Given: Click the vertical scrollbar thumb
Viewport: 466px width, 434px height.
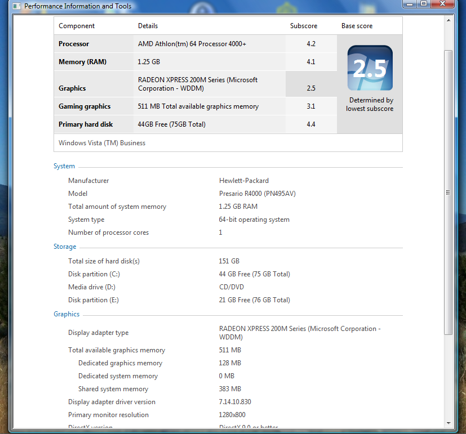Looking at the screenshot, I should [x=448, y=193].
